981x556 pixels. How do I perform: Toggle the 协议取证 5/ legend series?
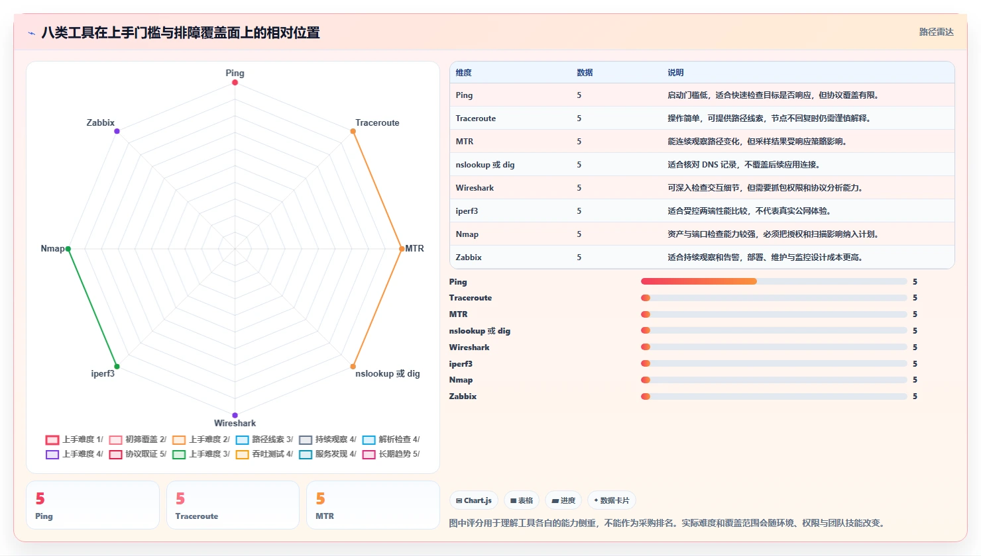137,454
